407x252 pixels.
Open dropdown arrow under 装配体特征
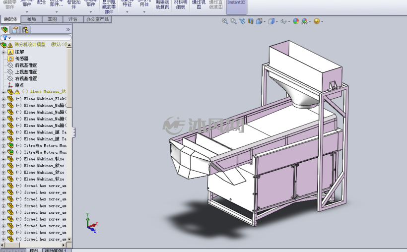[x=127, y=12]
